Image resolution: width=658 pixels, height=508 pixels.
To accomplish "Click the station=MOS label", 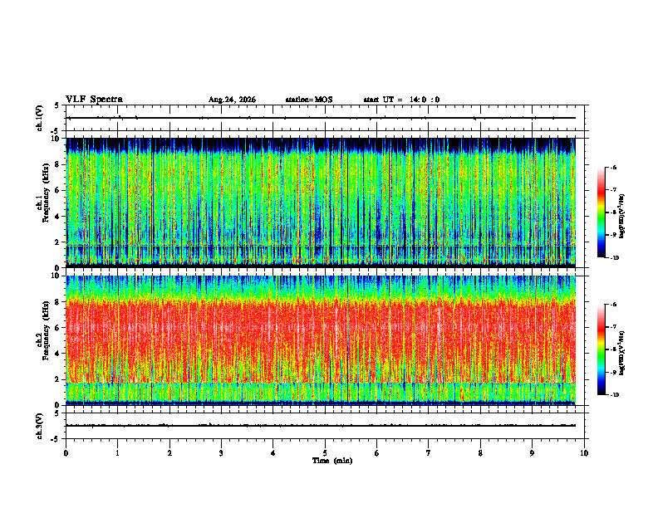I will tap(309, 100).
